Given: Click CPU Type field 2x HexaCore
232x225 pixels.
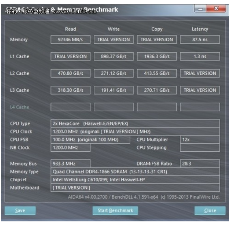Looking at the screenshot, I should pos(135,123).
